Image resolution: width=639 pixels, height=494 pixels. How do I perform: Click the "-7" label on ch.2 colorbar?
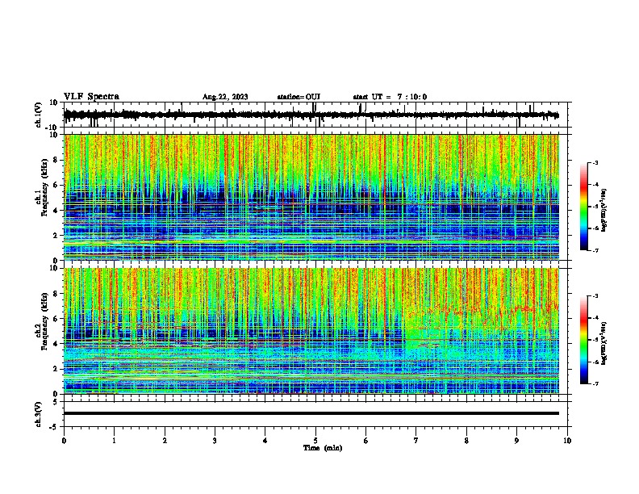click(x=595, y=384)
